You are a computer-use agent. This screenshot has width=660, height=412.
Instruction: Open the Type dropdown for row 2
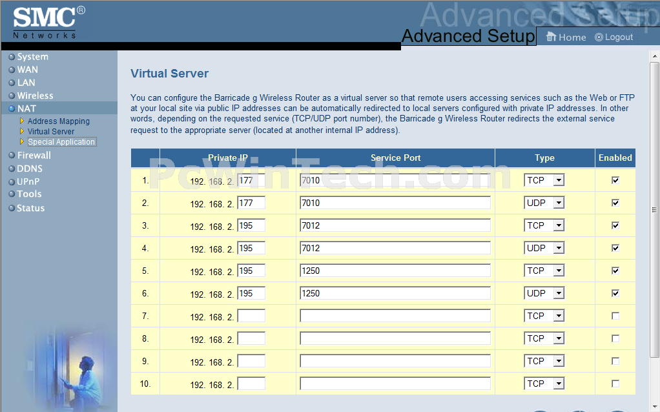click(544, 203)
